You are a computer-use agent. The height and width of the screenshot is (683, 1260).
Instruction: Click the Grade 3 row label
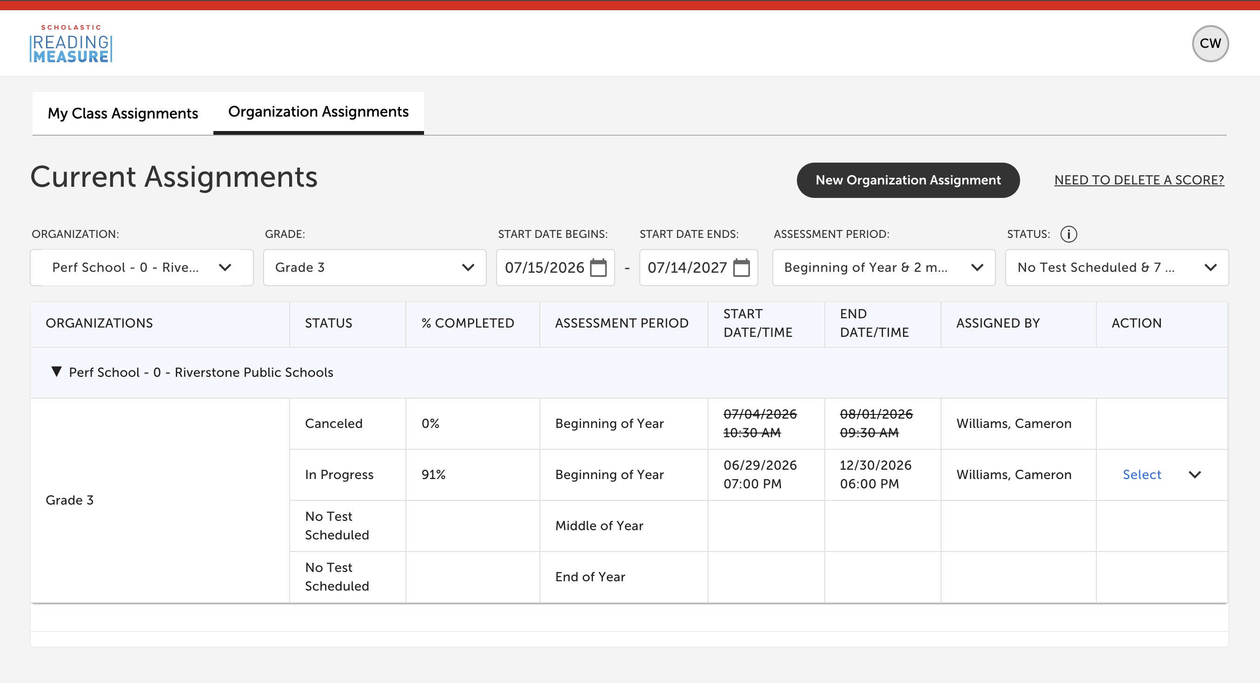tap(69, 500)
